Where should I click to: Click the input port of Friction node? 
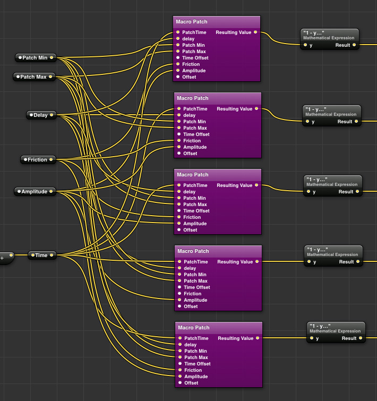25,159
